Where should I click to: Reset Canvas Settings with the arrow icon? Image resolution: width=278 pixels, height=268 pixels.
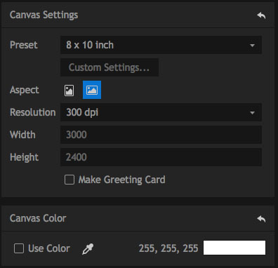261,15
